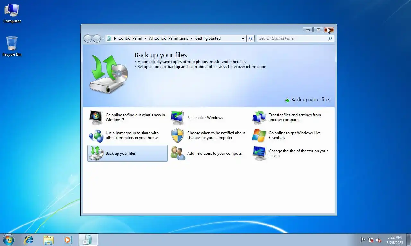Image resolution: width=411 pixels, height=246 pixels.
Task: Click the green arrow beside Back up your files link
Action: [287, 100]
